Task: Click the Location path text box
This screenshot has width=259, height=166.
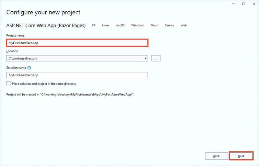Action: click(77, 58)
